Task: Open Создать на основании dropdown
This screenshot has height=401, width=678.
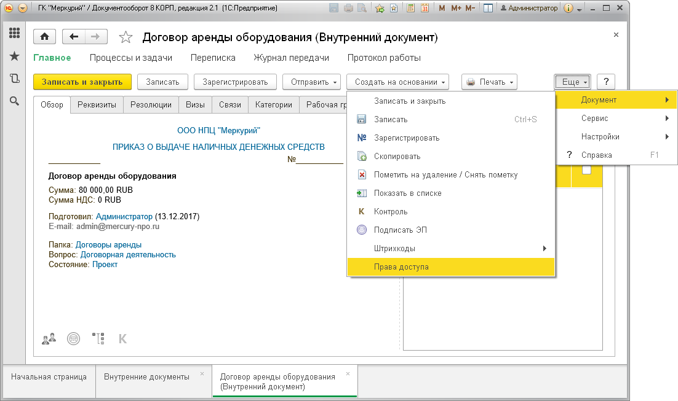Action: point(397,82)
